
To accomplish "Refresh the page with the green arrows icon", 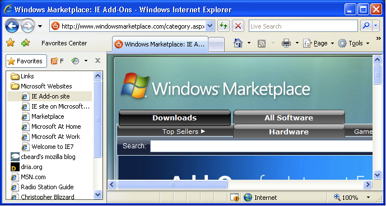I will point(224,26).
